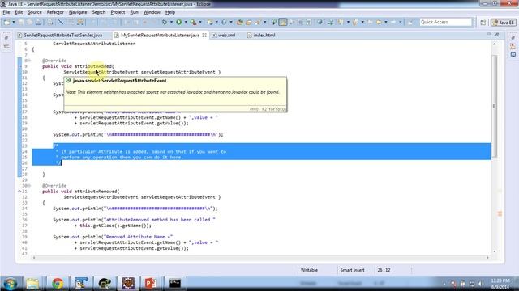Click the 26 : 12 cursor position
Screen dimensions: 519x291
point(384,270)
